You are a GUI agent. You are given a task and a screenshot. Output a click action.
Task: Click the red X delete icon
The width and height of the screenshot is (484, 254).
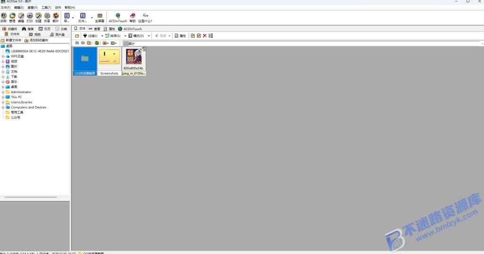205,36
